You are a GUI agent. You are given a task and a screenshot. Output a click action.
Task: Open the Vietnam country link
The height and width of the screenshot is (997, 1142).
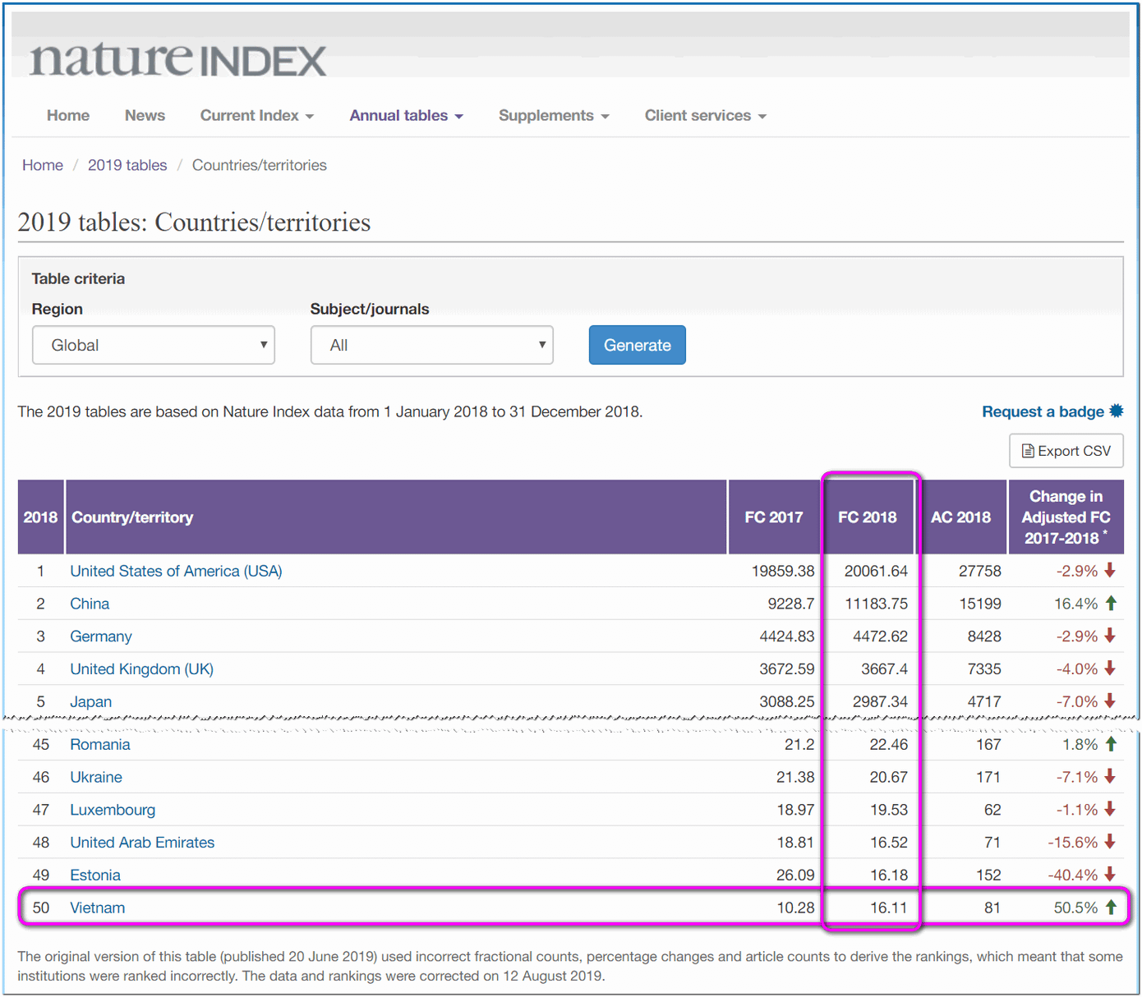coord(97,907)
